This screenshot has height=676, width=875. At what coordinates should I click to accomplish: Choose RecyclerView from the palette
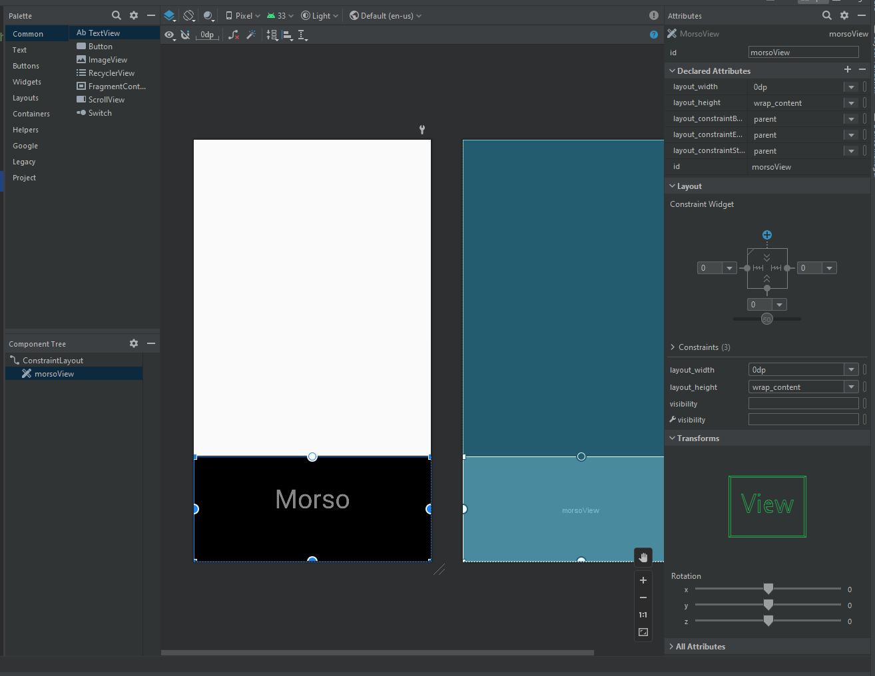pyautogui.click(x=115, y=73)
